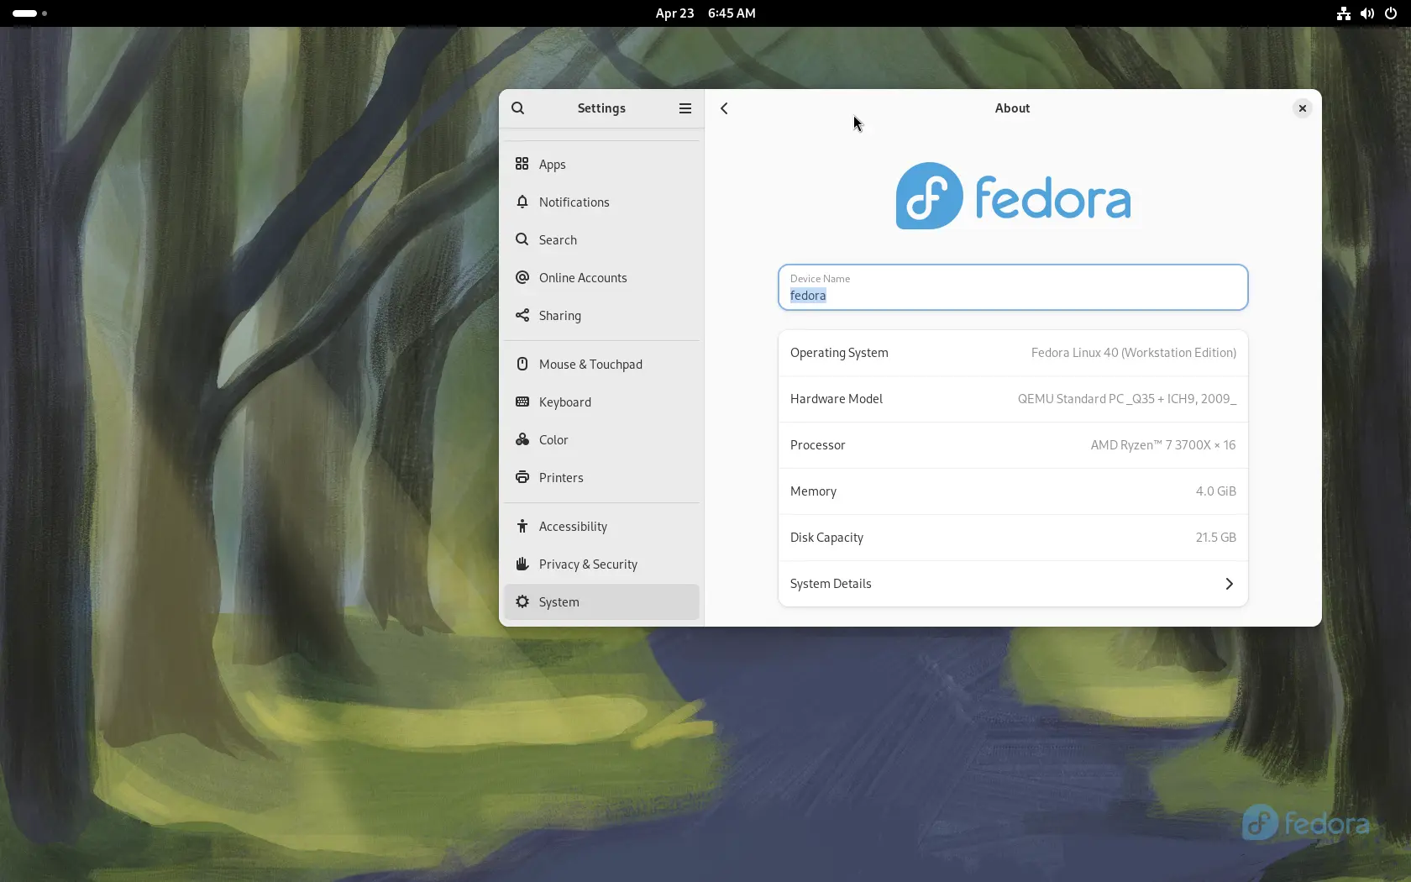1411x882 pixels.
Task: Open Accessibility settings
Action: click(601, 526)
